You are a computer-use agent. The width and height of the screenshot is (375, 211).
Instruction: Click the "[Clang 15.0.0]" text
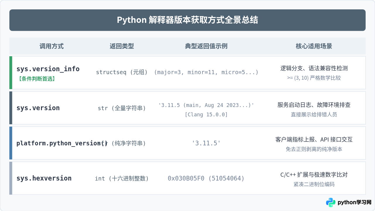tap(206, 114)
